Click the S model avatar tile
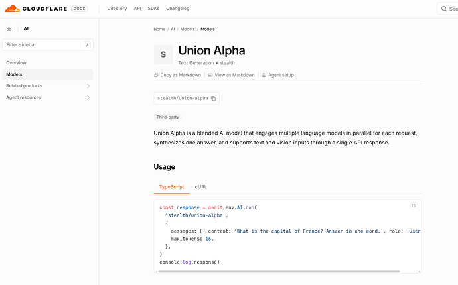 click(x=163, y=54)
